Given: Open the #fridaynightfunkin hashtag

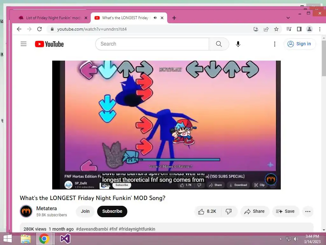Looking at the screenshot, I should pyautogui.click(x=137, y=229).
